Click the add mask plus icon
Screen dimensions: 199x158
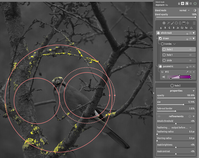pos(164,23)
